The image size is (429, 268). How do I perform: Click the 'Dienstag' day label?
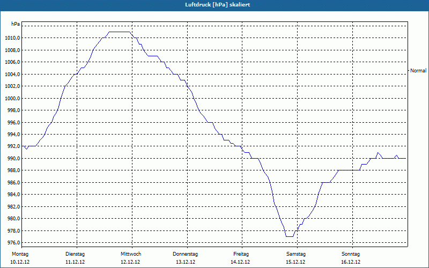[75, 254]
